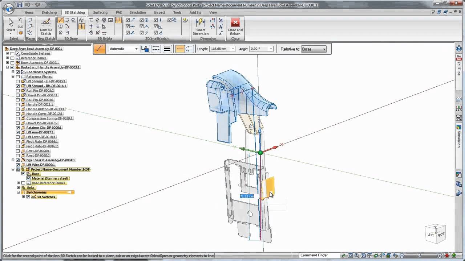The image size is (465, 261).
Task: Open the Help question mark icon
Action: (x=459, y=49)
